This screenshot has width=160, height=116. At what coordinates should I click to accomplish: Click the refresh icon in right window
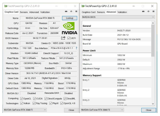pyautogui.click(x=148, y=12)
